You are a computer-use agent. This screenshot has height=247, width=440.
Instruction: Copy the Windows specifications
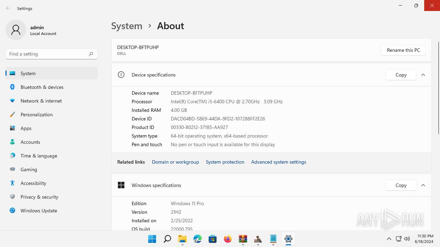pyautogui.click(x=401, y=185)
